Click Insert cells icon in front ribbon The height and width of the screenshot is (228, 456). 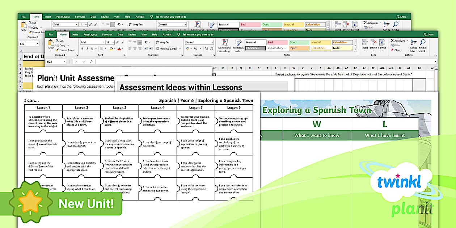pyautogui.click(x=365, y=43)
